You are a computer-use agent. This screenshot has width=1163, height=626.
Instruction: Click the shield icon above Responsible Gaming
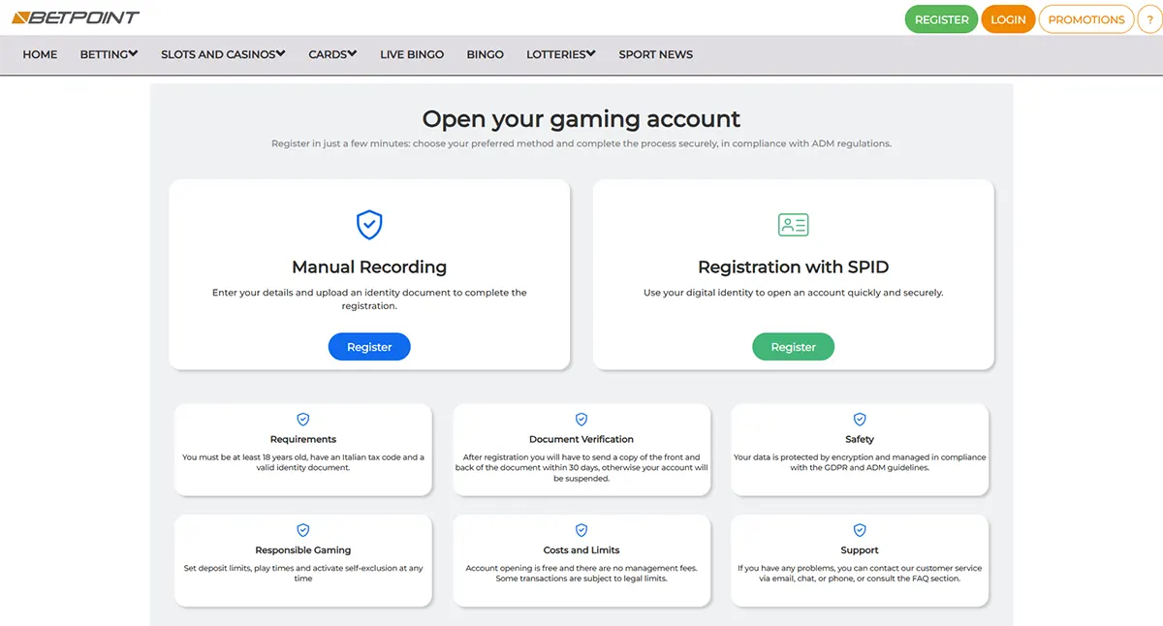(303, 530)
